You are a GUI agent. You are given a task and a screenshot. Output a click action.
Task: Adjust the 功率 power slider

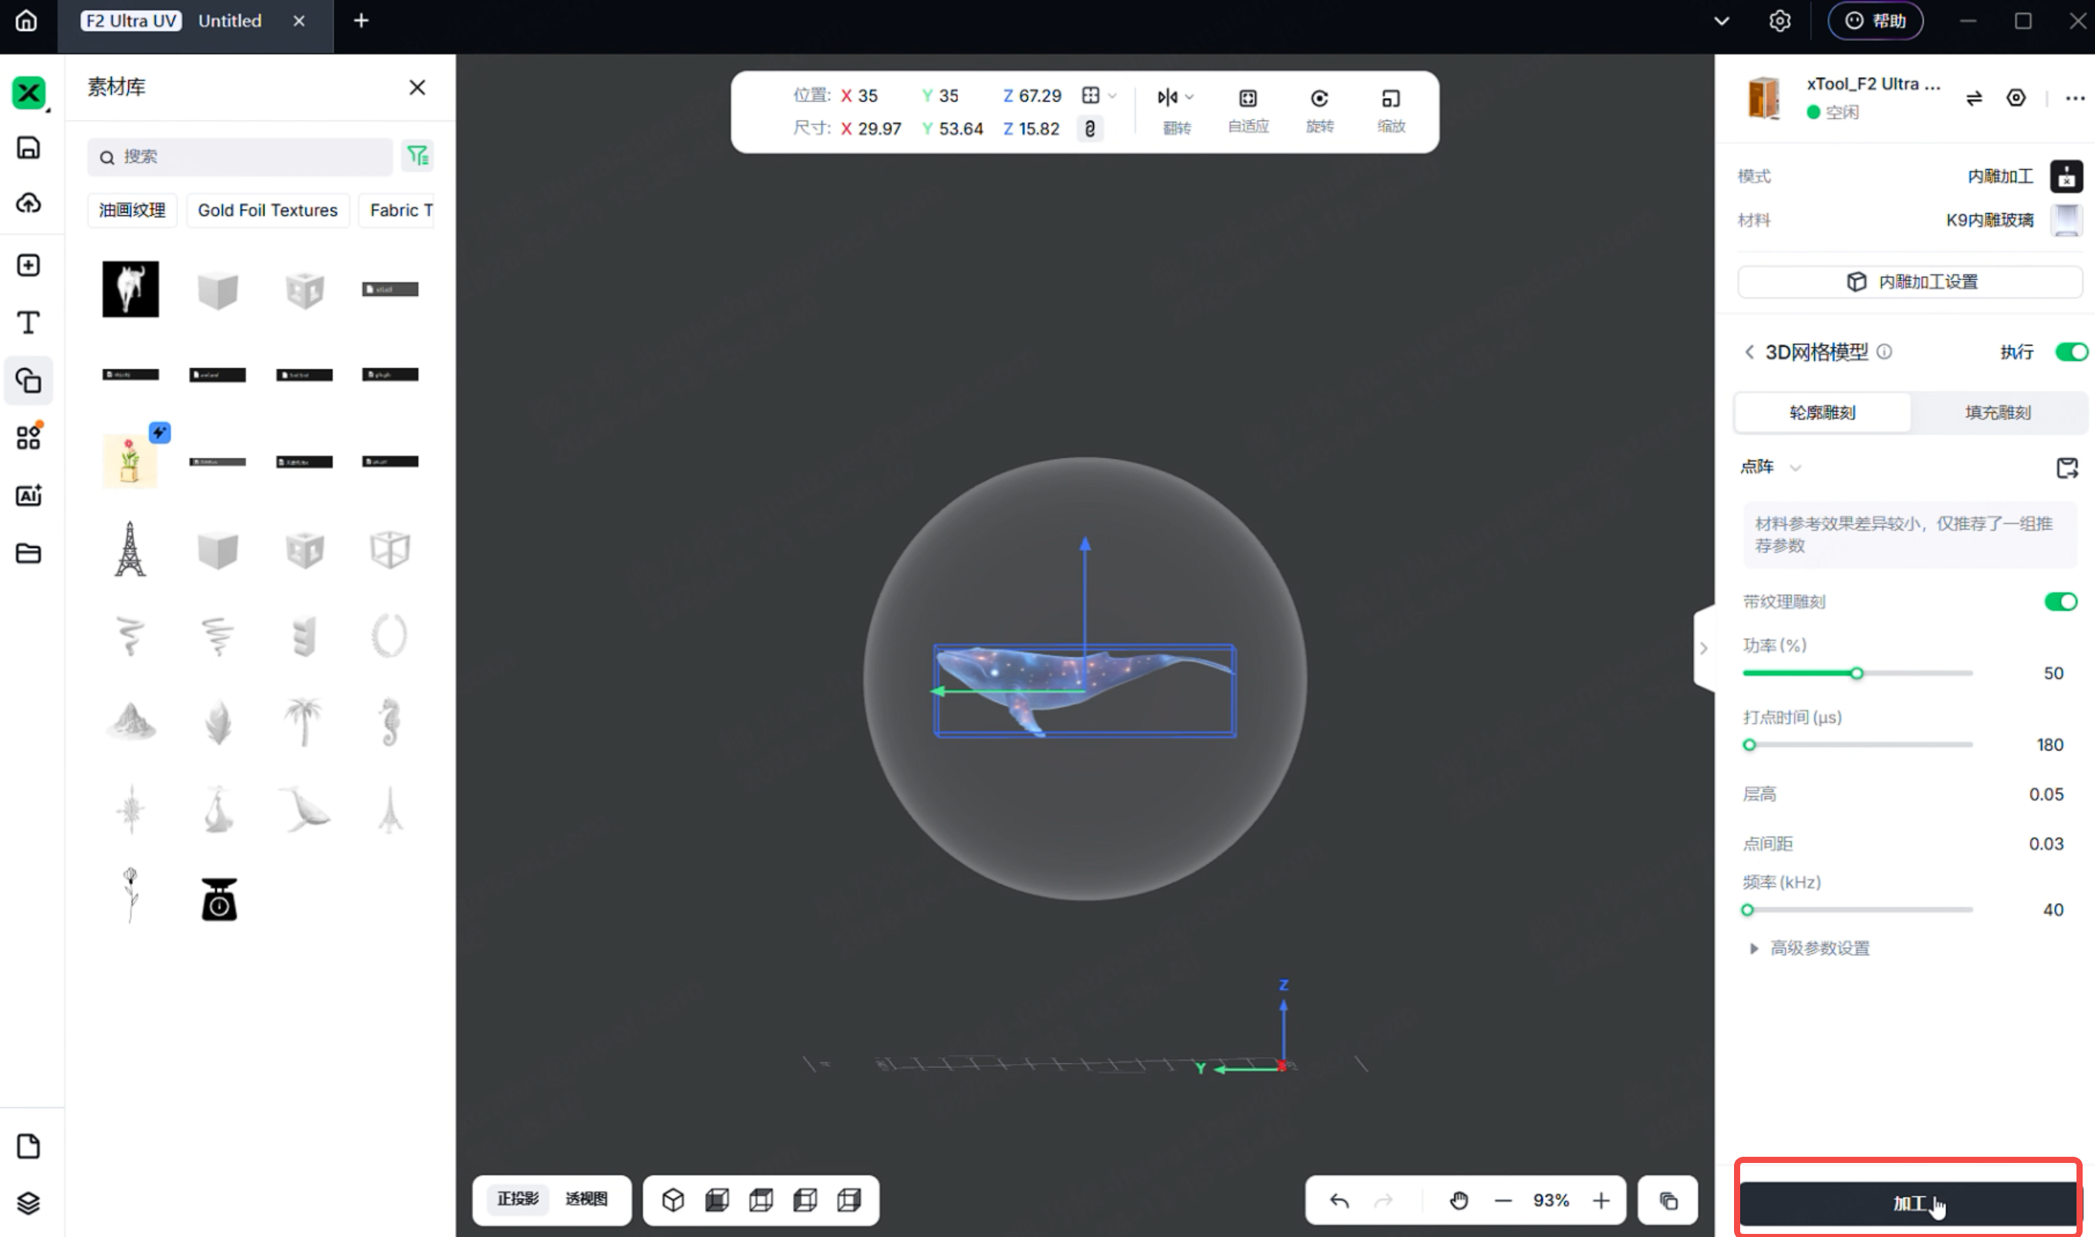click(x=1857, y=673)
